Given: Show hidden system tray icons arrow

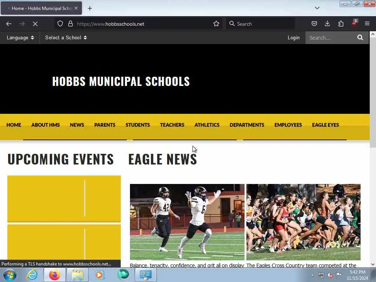Looking at the screenshot, I should [x=312, y=275].
